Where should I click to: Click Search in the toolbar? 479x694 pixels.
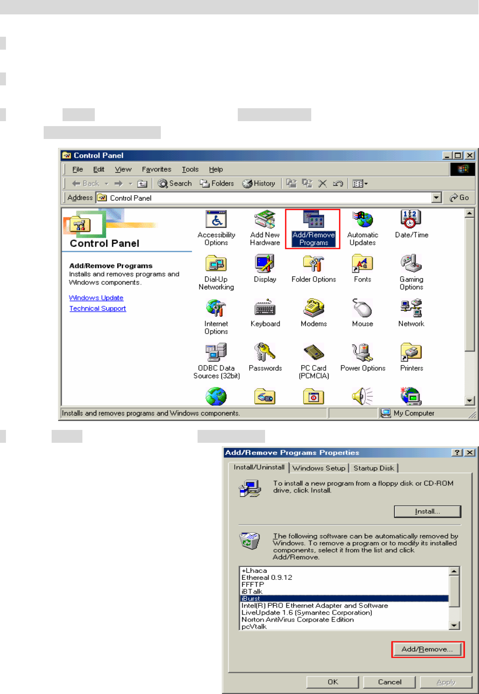coord(175,183)
